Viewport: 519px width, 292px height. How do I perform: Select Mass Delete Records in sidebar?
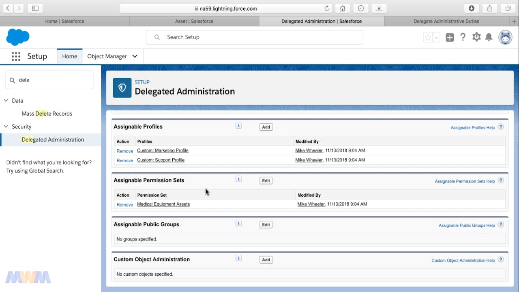(x=47, y=114)
